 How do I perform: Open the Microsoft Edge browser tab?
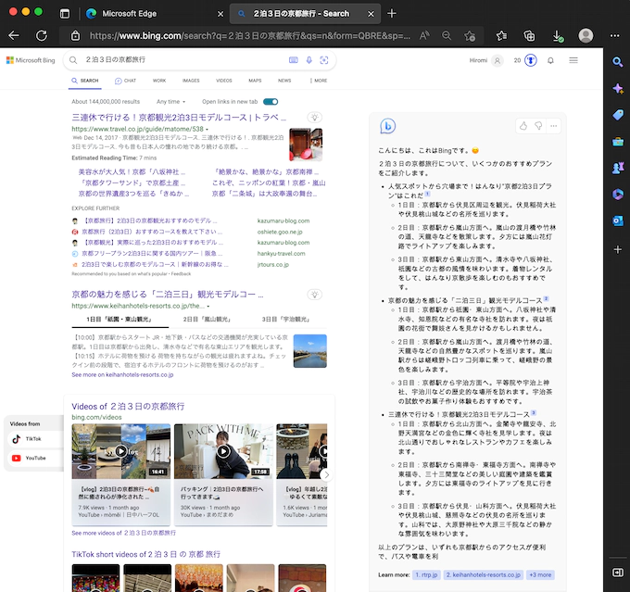pos(155,14)
